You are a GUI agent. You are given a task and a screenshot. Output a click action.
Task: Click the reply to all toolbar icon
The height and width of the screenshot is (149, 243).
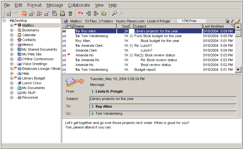39,14
